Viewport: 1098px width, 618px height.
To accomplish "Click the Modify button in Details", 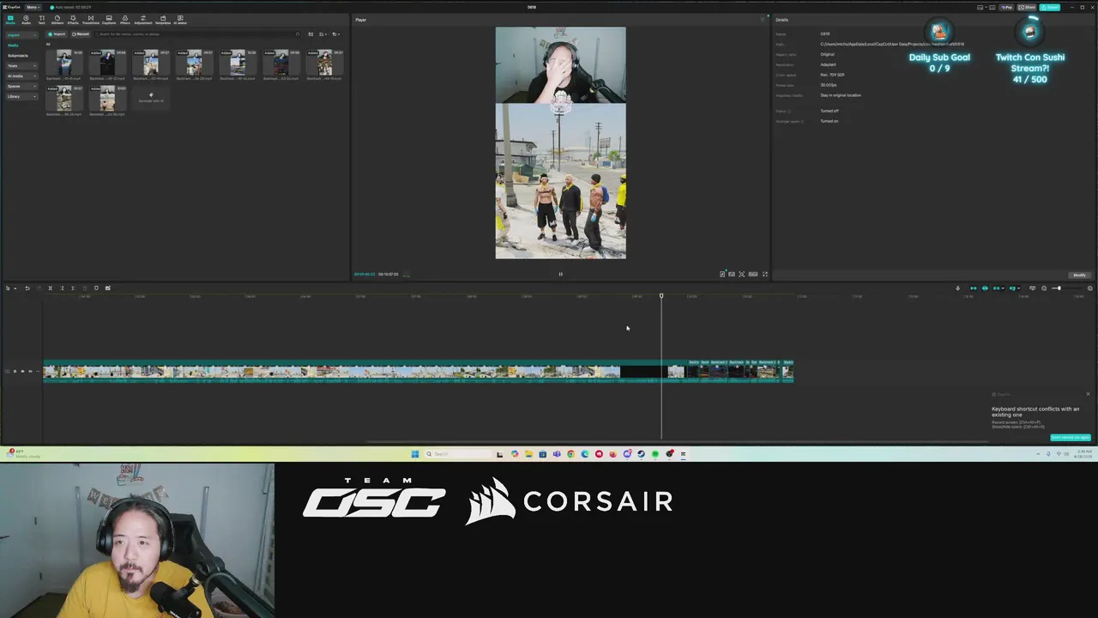I will click(1079, 275).
